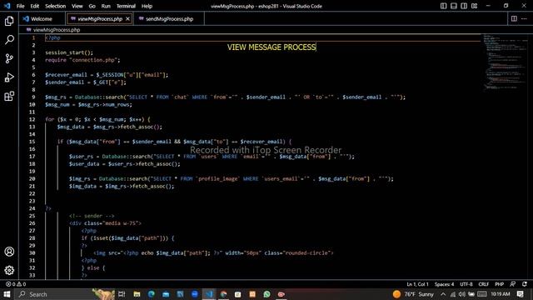Open the View menu
Screen dimensions: 533x300
(x=77, y=6)
